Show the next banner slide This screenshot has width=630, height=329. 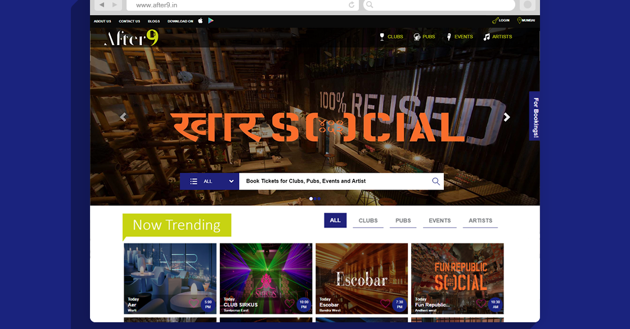pos(507,117)
